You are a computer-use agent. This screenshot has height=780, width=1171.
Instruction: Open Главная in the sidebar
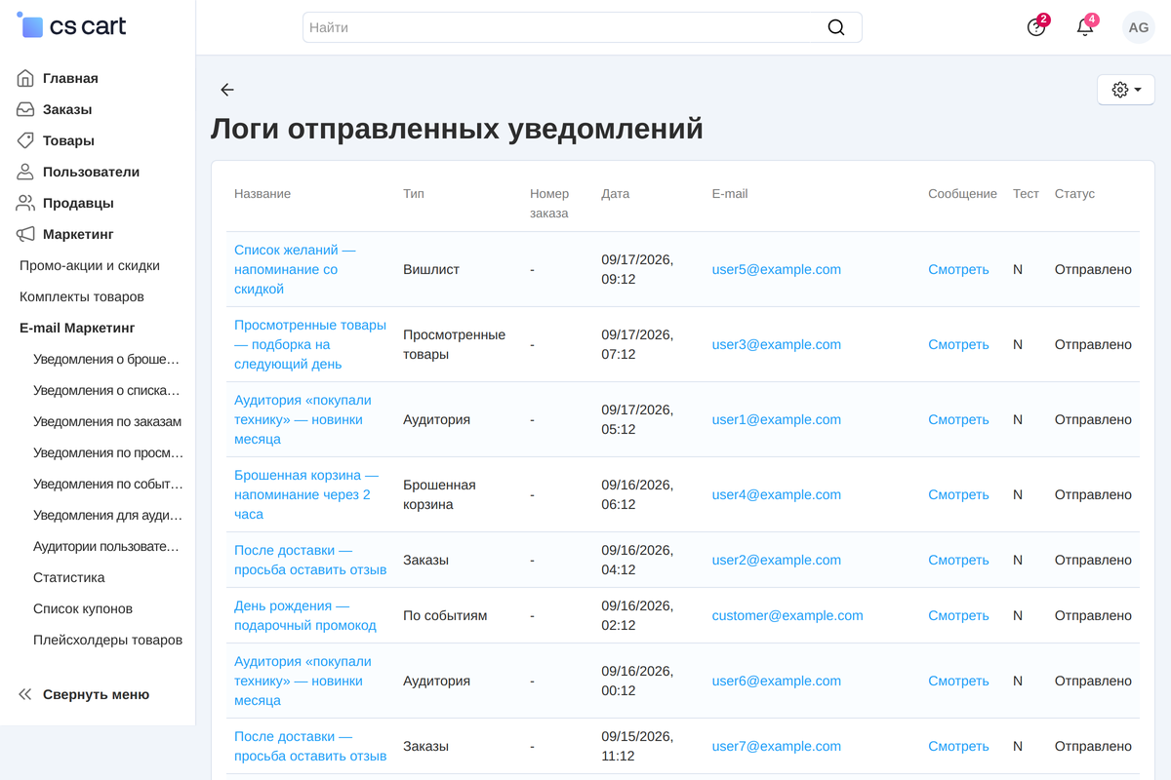(x=70, y=78)
